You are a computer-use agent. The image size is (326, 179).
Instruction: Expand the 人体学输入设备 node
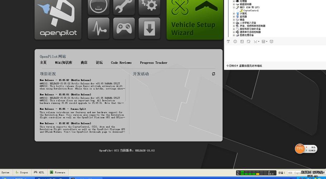(x=234, y=23)
